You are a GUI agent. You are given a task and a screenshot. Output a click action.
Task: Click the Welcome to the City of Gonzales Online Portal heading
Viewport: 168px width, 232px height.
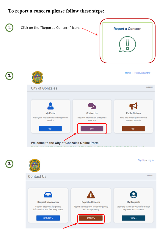click(x=65, y=143)
